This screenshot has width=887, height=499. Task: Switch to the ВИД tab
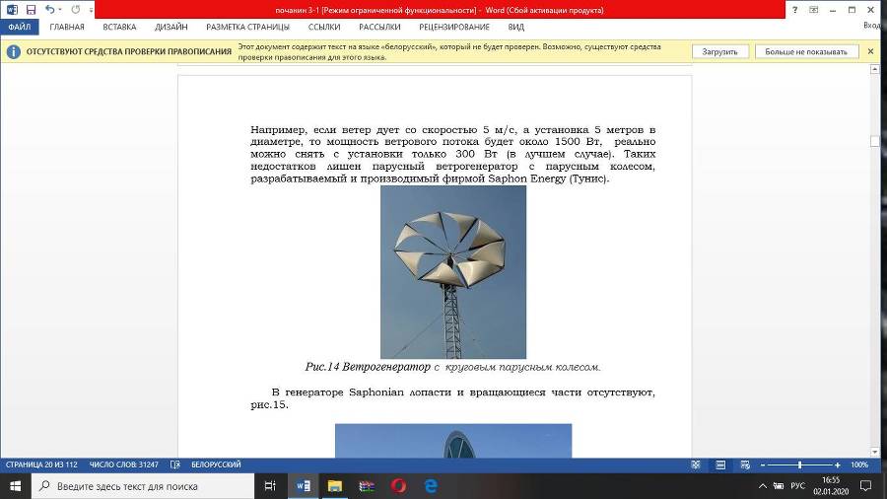tap(515, 27)
